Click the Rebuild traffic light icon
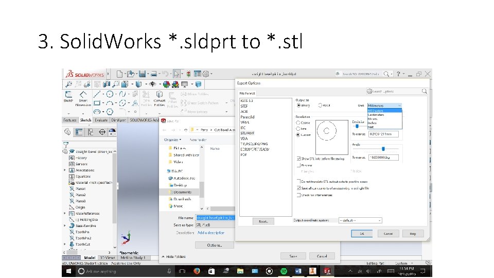 click(188, 74)
